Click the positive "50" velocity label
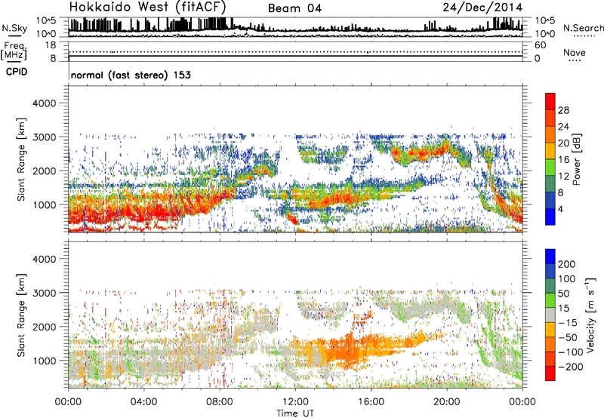 563,294
